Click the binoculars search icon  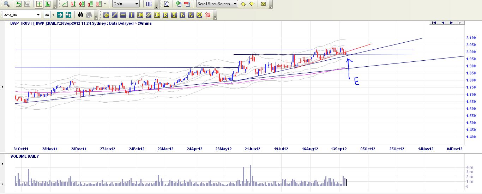coord(80,15)
